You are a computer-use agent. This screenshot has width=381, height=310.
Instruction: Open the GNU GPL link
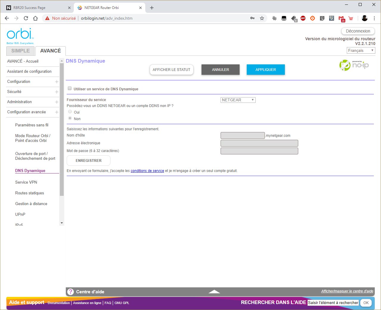click(122, 303)
